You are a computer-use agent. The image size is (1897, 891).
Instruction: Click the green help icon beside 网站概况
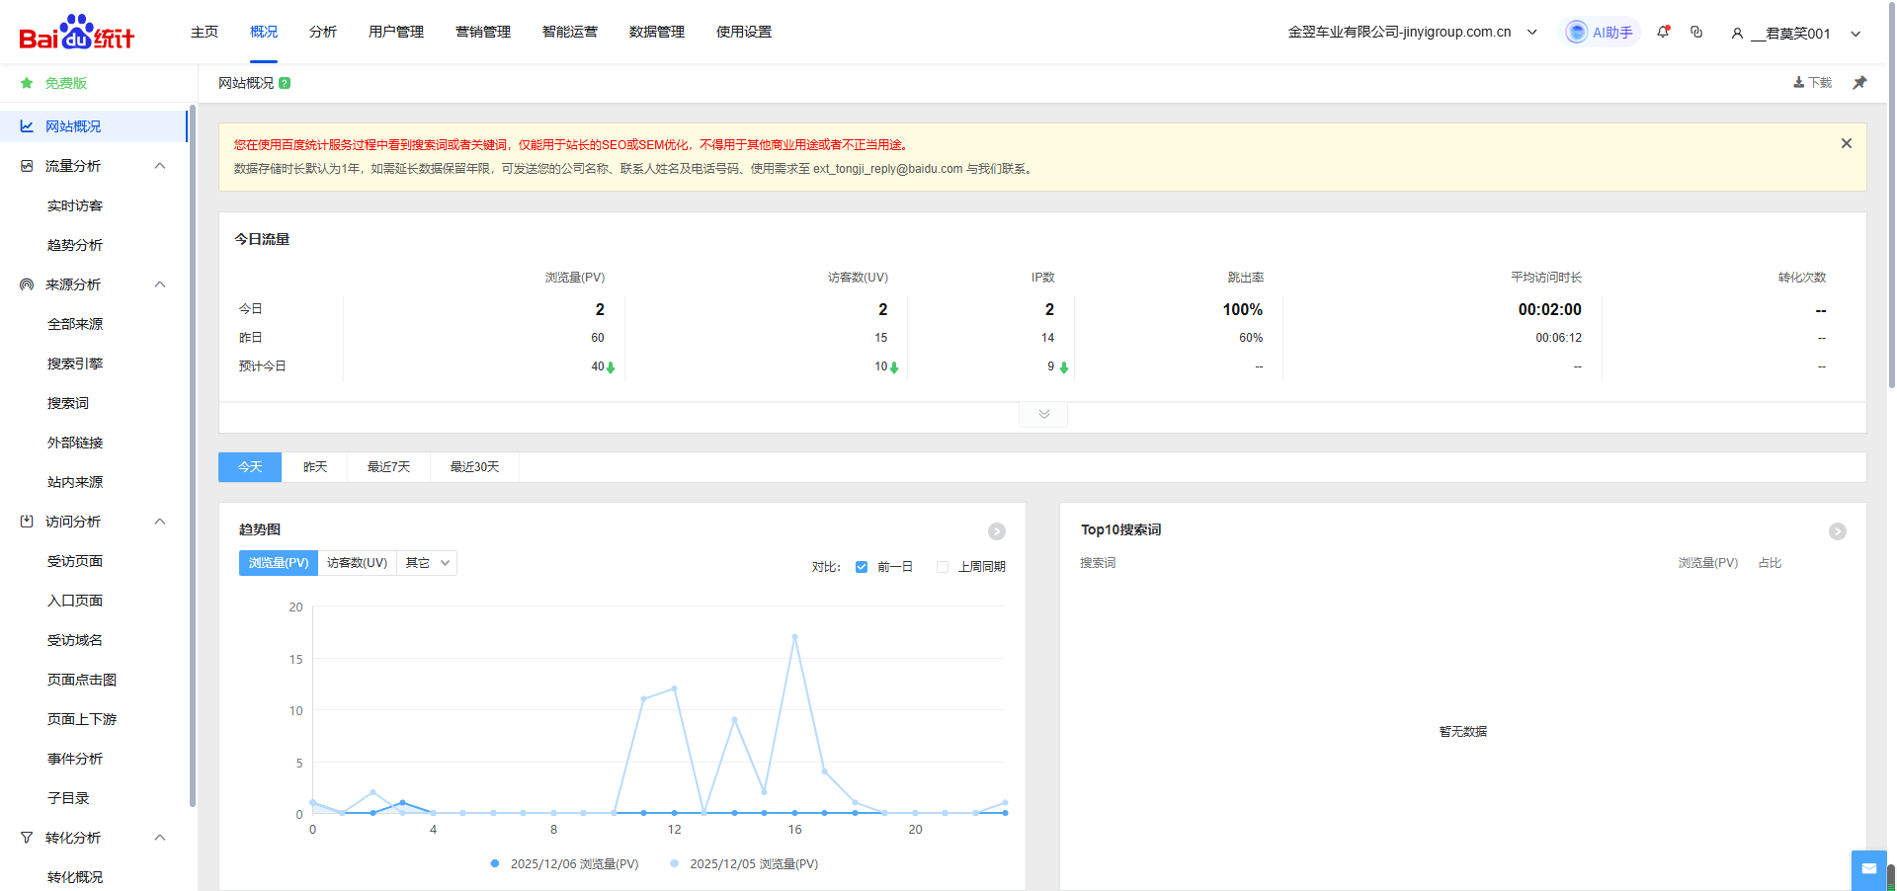pos(285,84)
